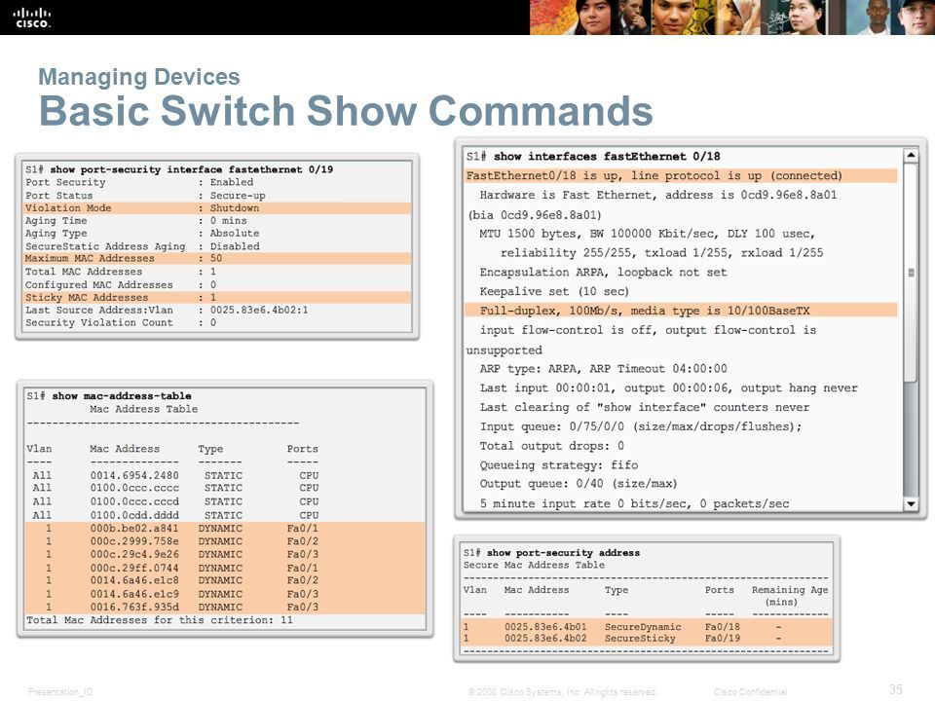This screenshot has width=935, height=701.
Task: Click scroll down arrow in show interfaces panel
Action: click(910, 503)
